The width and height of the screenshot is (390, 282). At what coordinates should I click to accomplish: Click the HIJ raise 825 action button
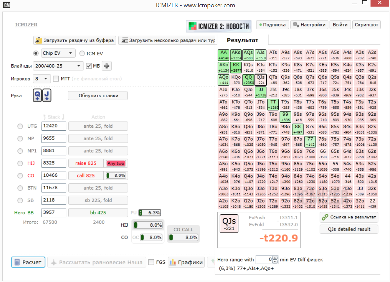(x=86, y=163)
